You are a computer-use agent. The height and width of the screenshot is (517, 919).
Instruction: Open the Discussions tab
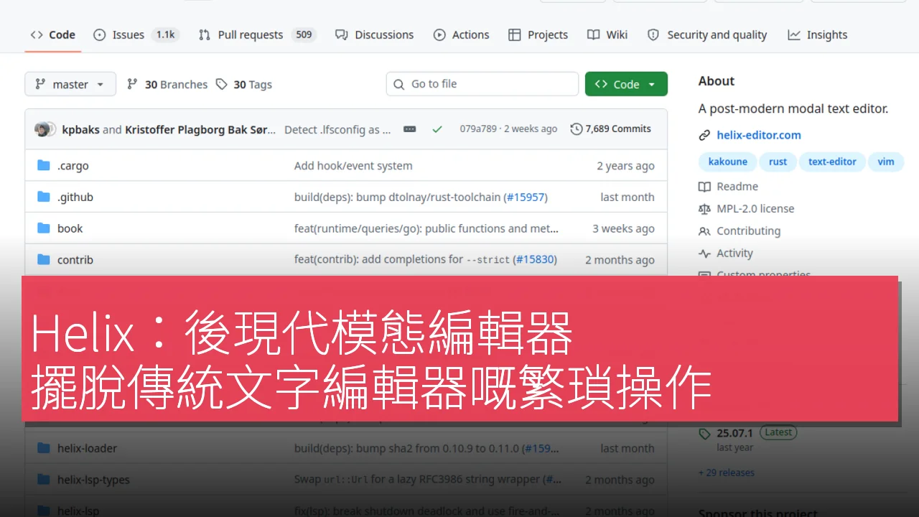374,34
